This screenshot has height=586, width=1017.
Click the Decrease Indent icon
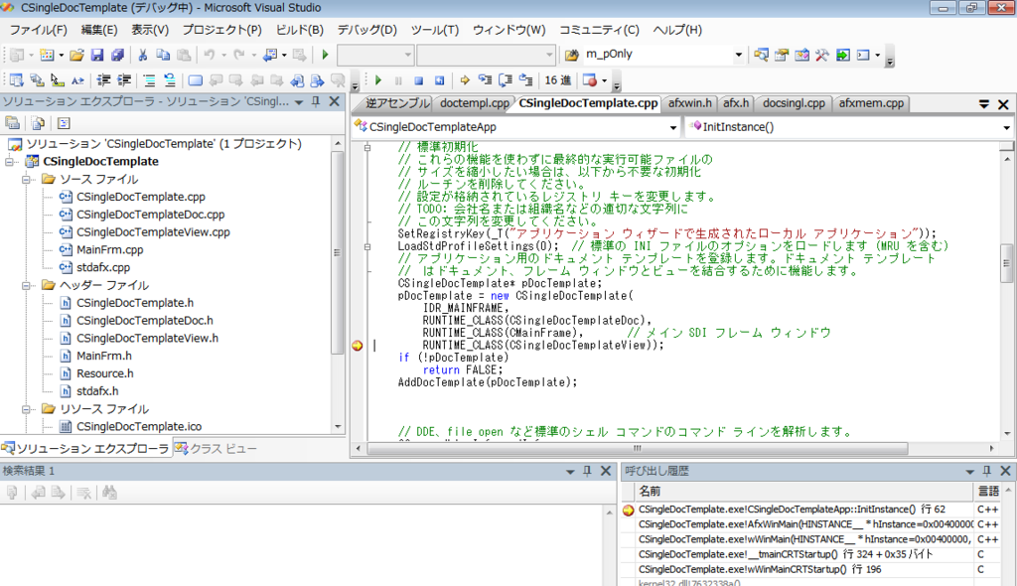103,80
